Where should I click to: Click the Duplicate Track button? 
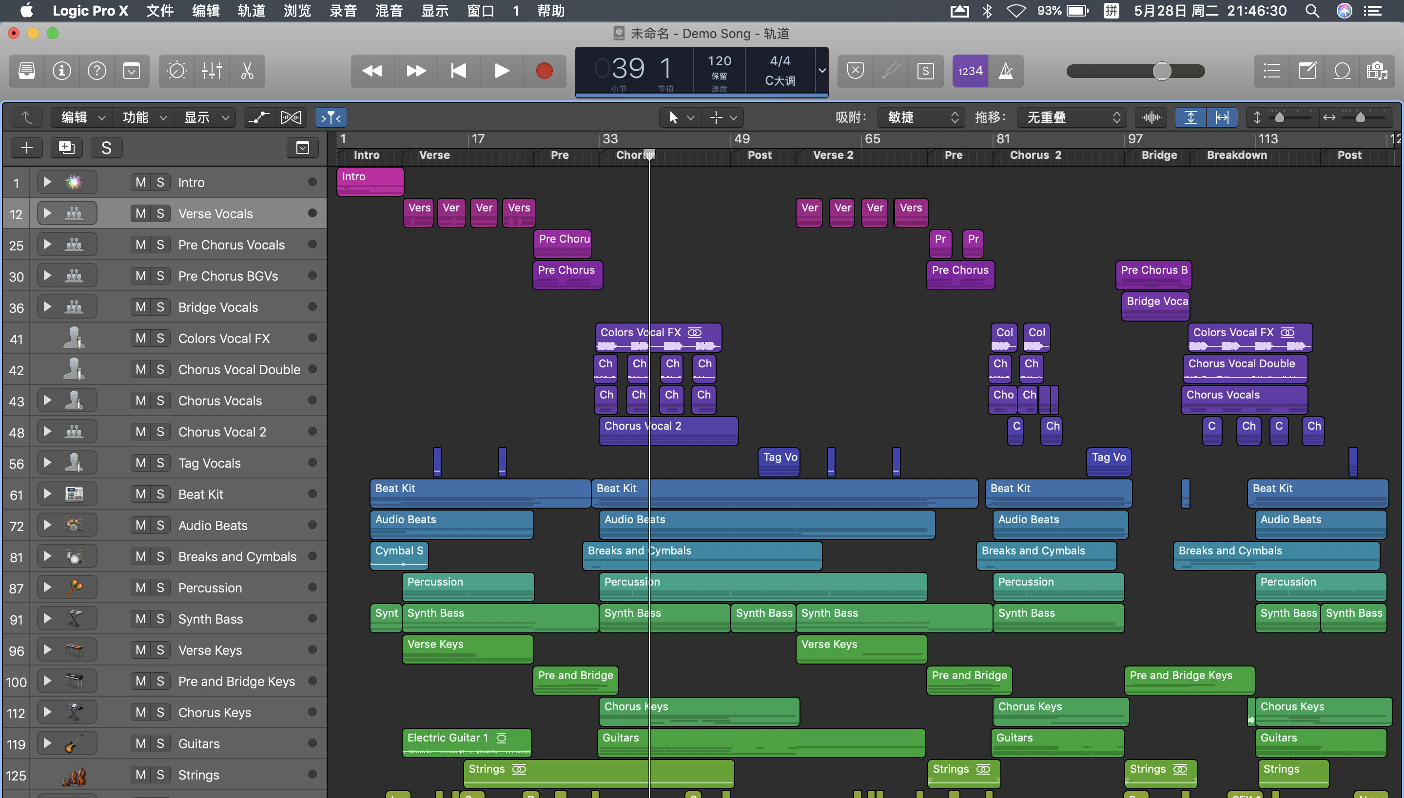[x=66, y=148]
